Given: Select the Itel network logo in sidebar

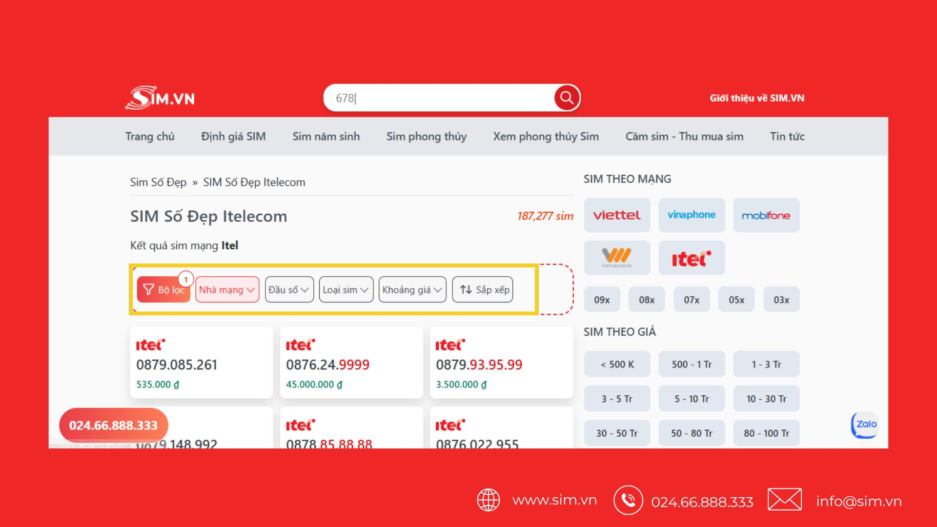Looking at the screenshot, I should (692, 258).
